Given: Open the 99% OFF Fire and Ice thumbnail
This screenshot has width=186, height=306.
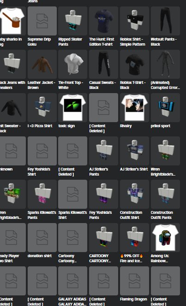Looking at the screenshot, I should click(x=134, y=237).
